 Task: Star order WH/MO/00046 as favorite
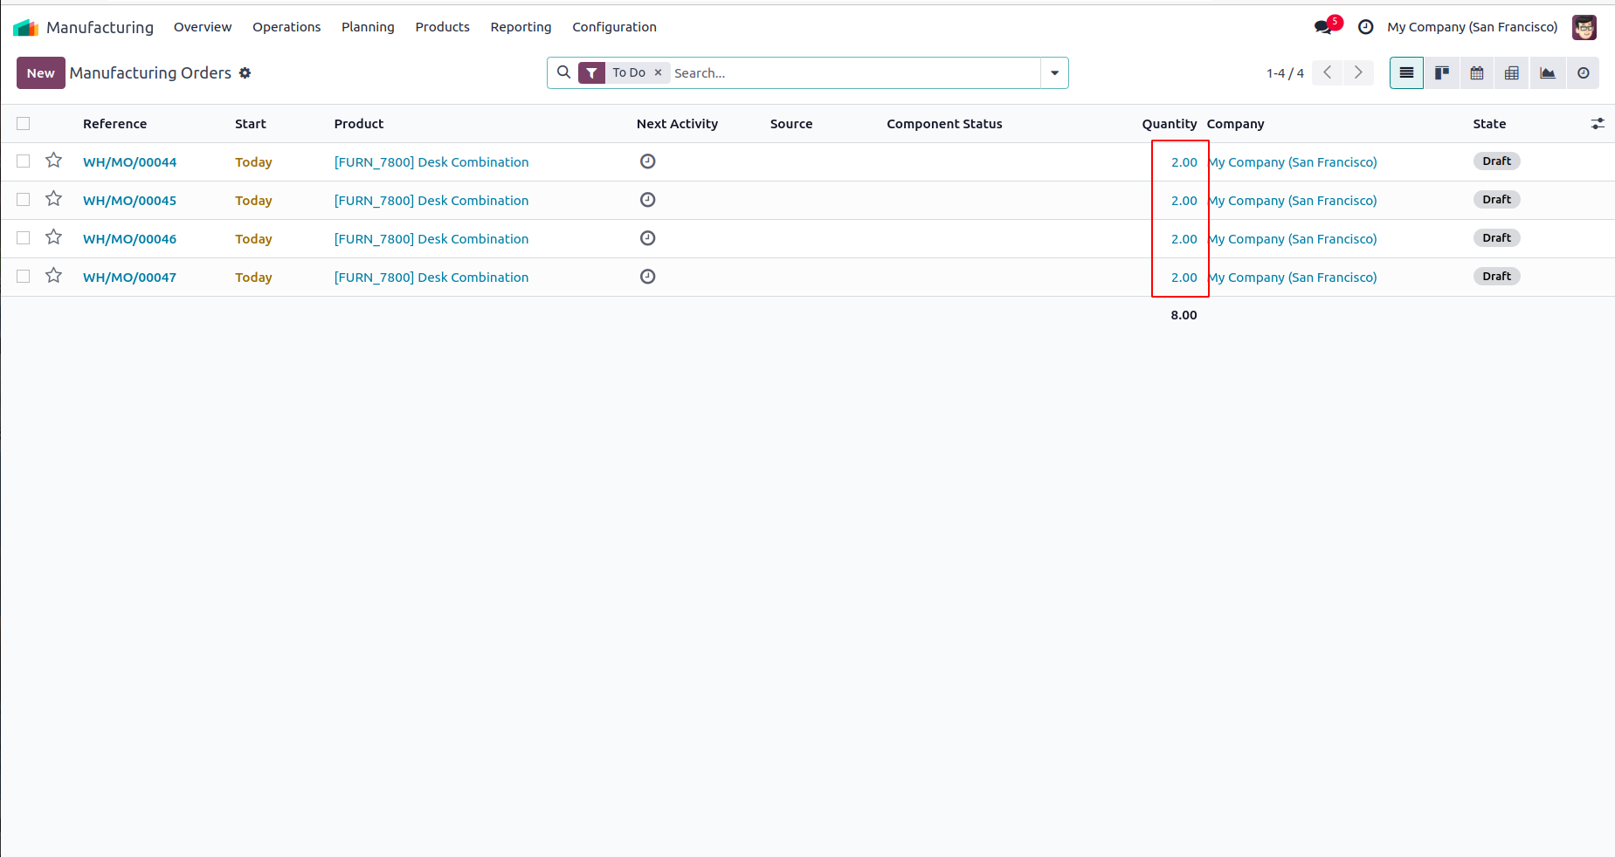(54, 237)
